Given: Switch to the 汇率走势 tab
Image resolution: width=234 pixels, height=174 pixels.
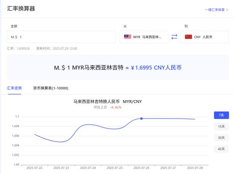Looking at the screenshot, I should point(14,88).
